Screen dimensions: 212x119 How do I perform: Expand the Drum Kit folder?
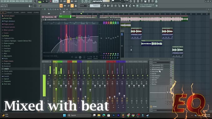(7, 46)
